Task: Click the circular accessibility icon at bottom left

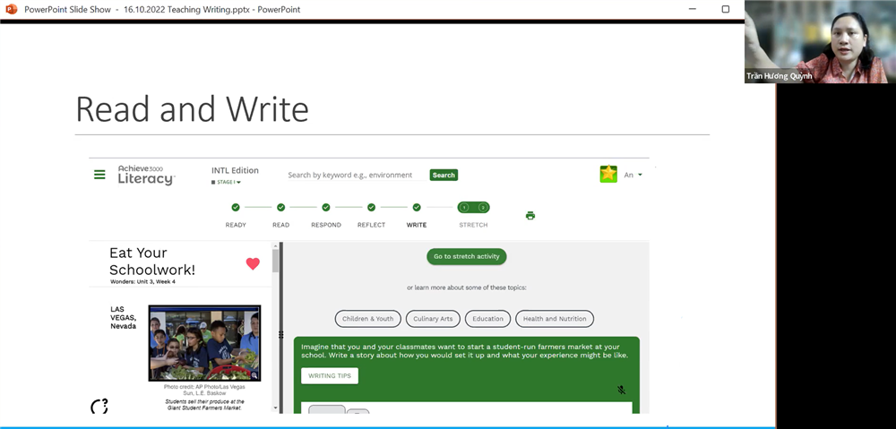Action: [x=99, y=407]
